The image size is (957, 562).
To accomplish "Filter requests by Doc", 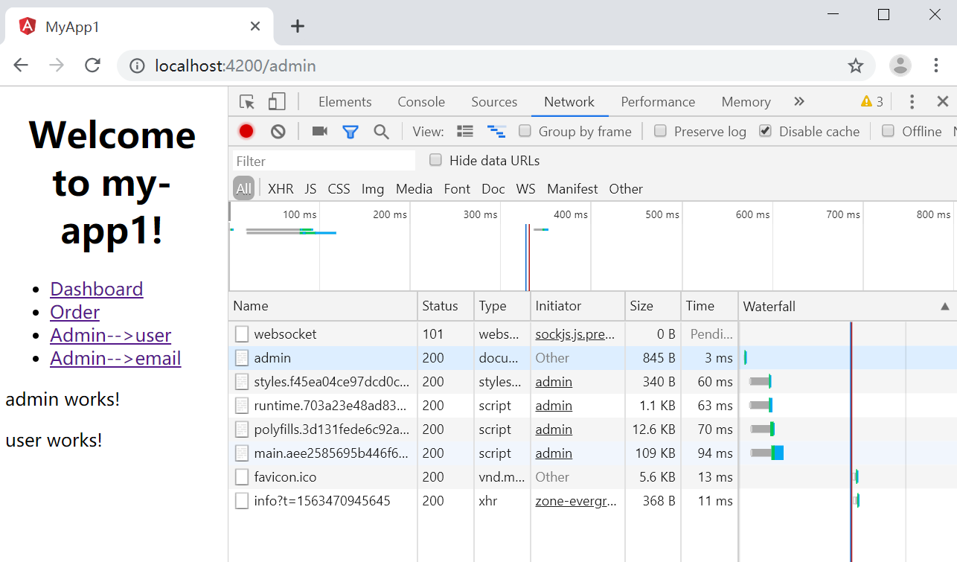I will [493, 189].
